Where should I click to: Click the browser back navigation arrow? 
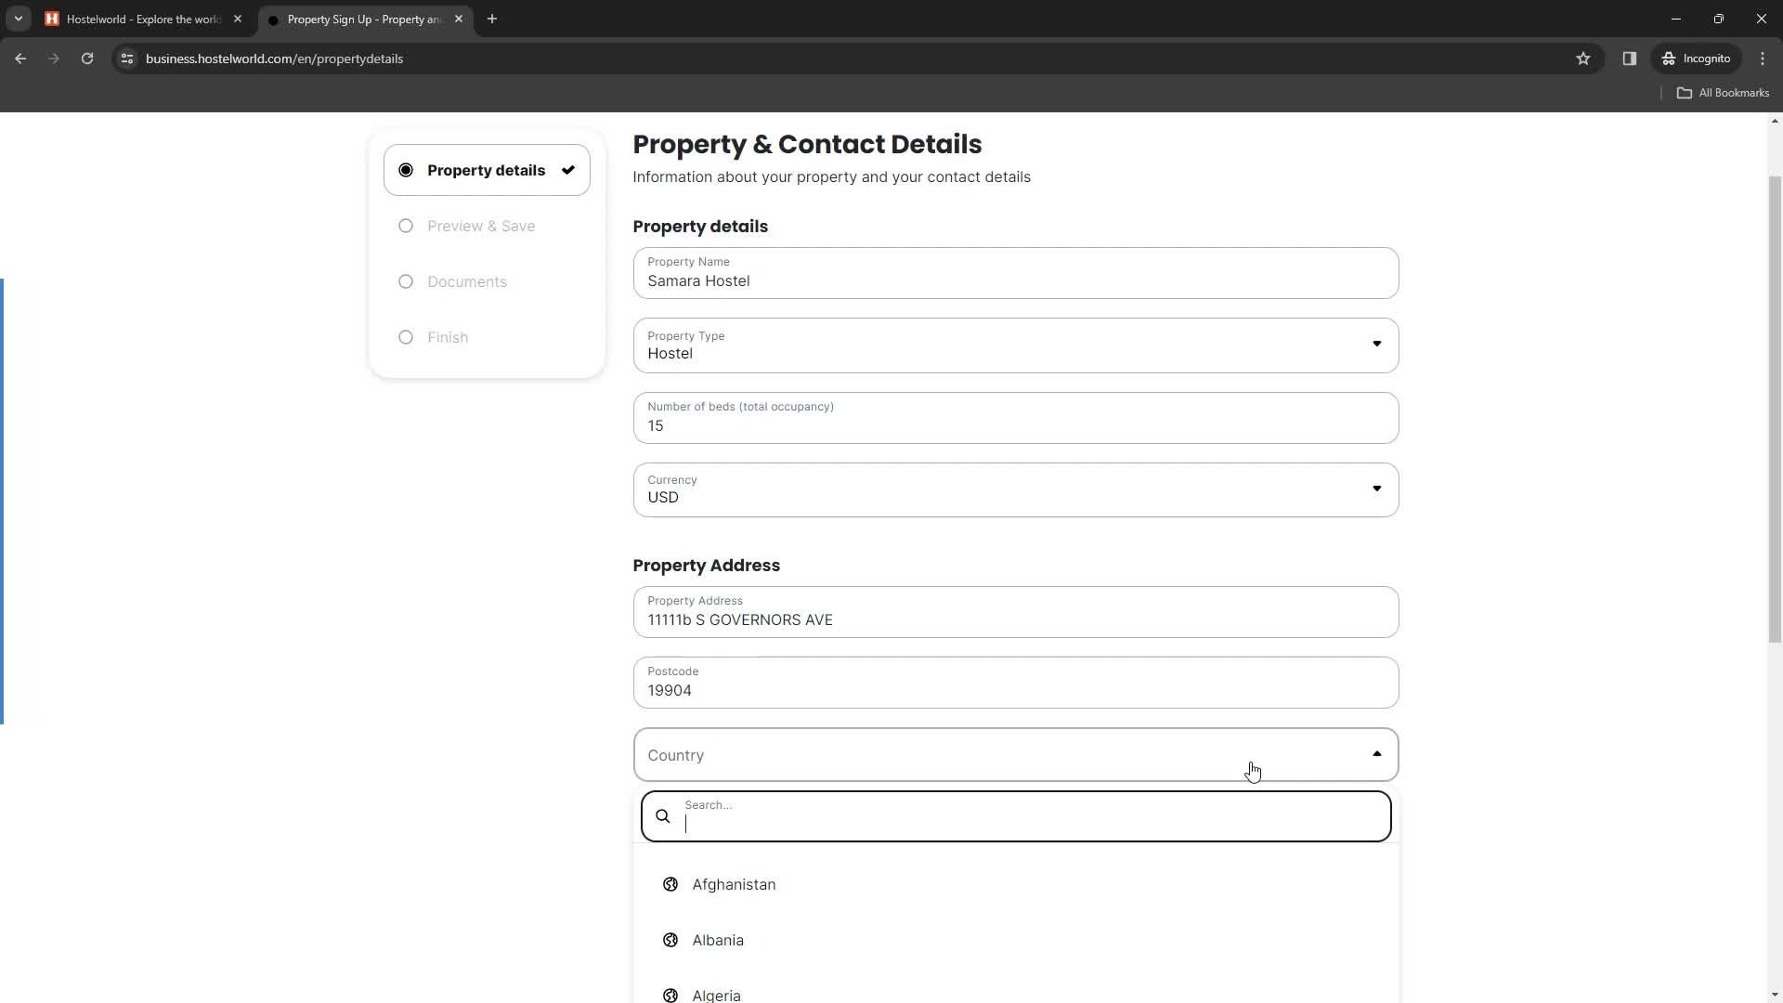tap(20, 58)
